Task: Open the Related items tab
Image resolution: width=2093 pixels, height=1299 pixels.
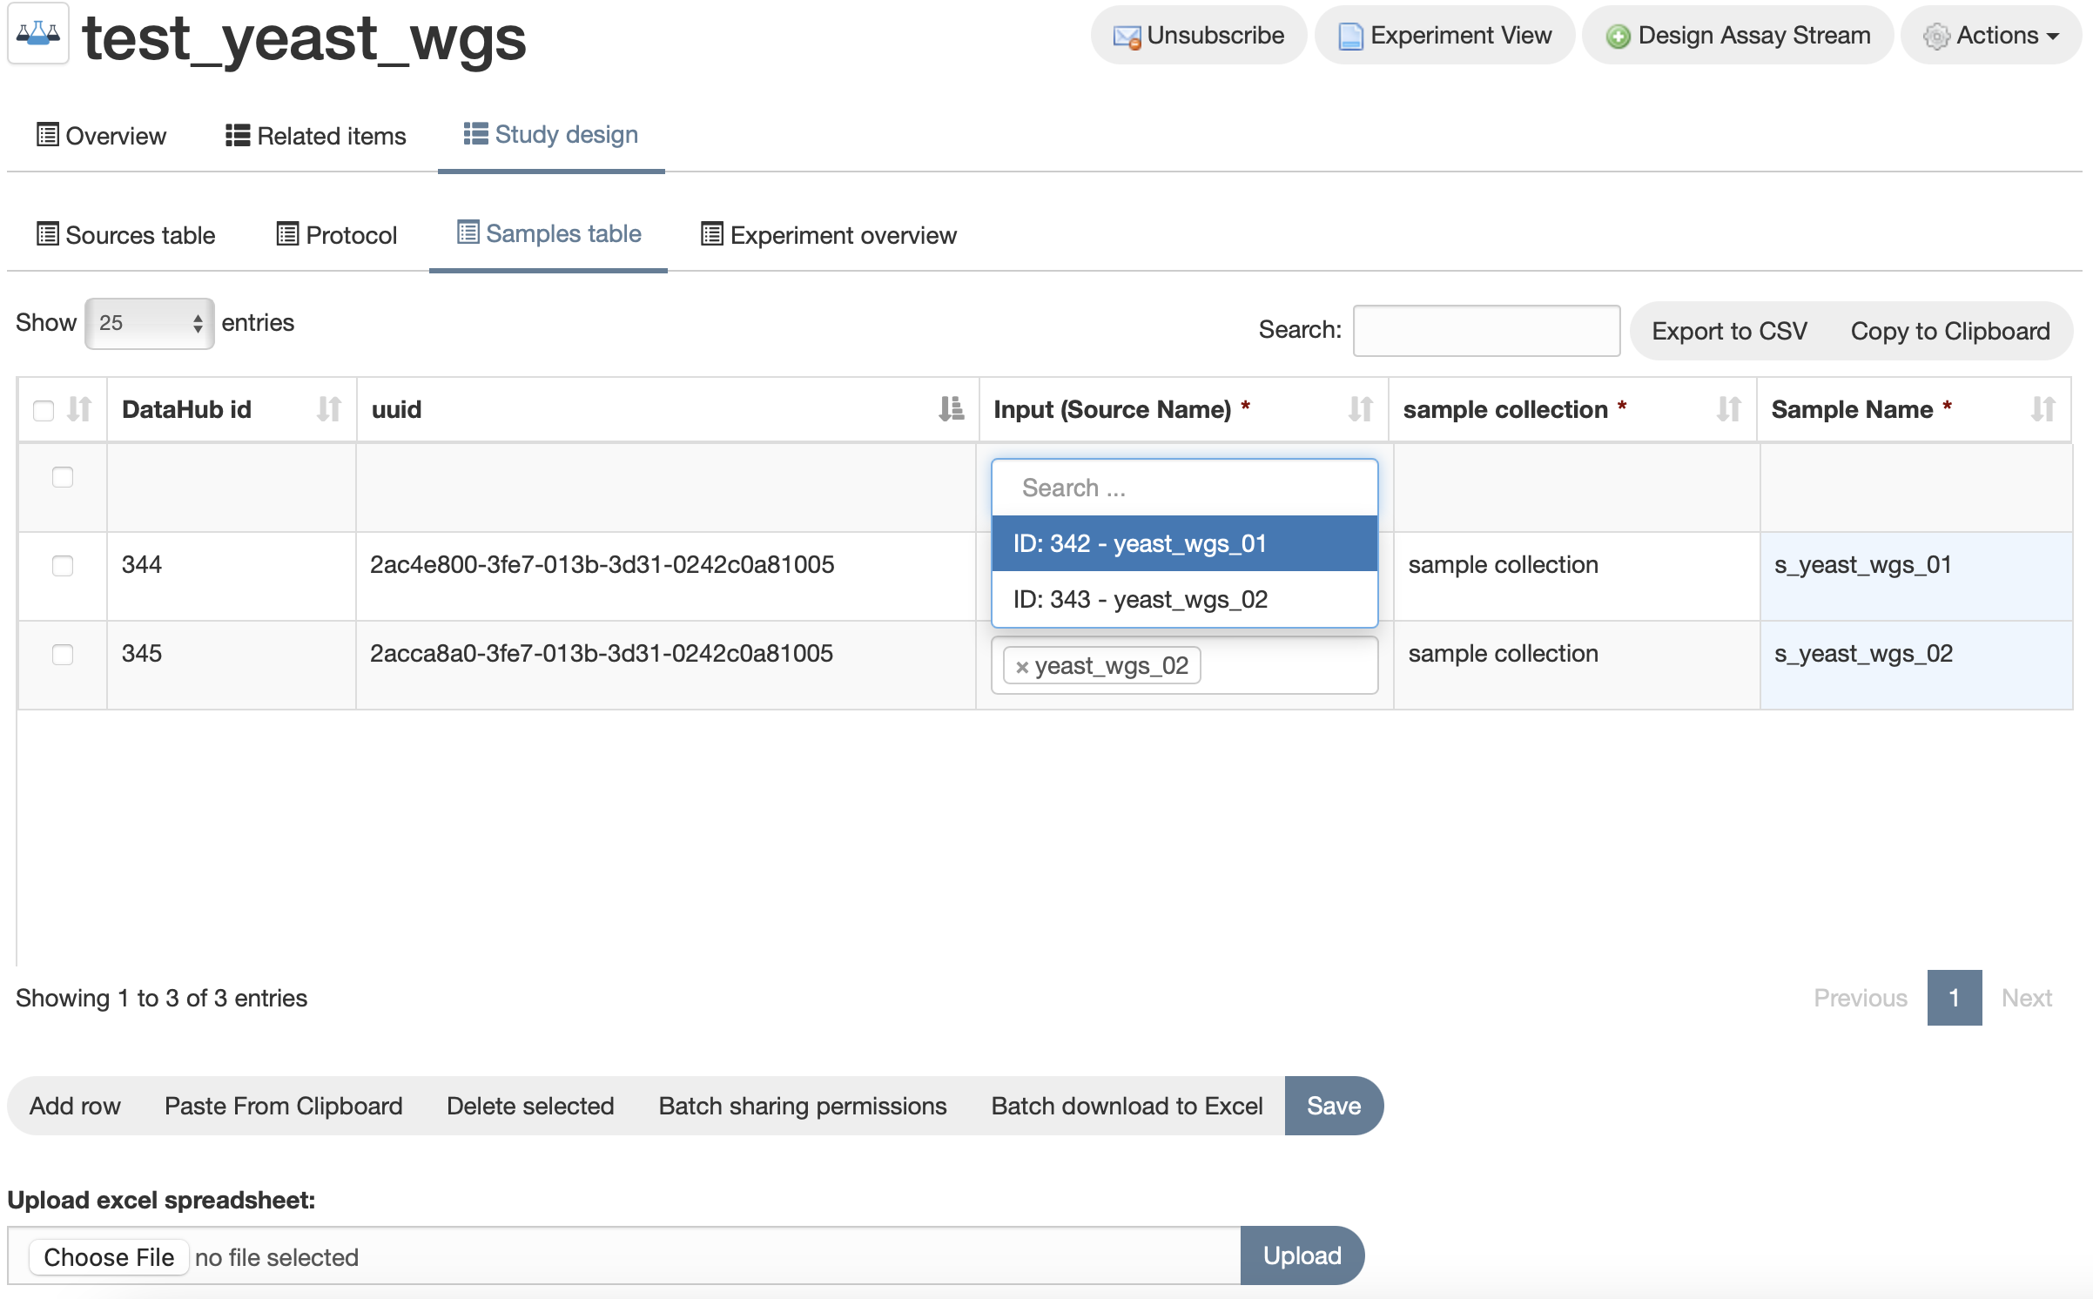Action: tap(316, 136)
